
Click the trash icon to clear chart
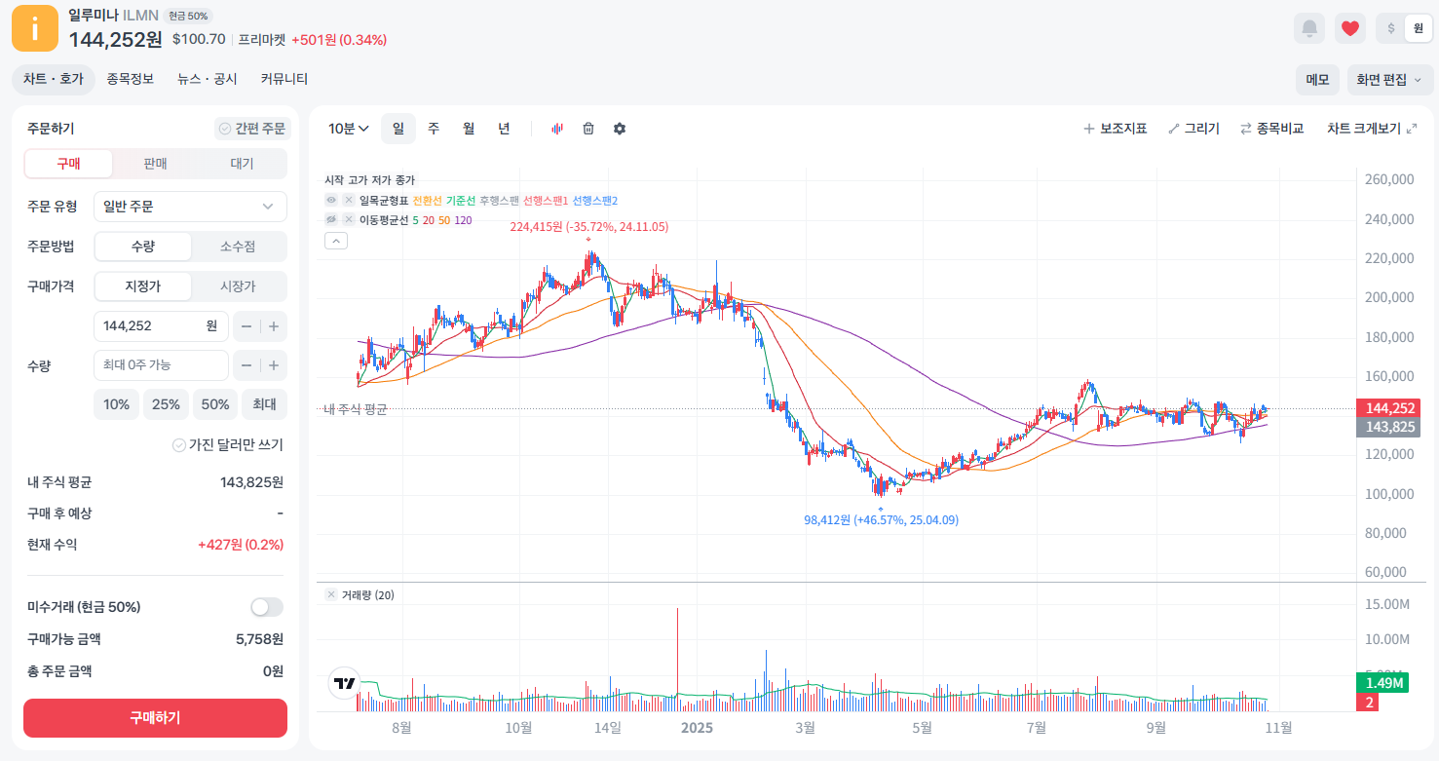tap(588, 129)
